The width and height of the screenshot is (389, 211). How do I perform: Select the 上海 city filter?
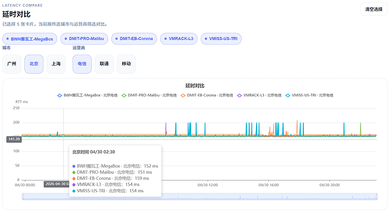click(56, 64)
